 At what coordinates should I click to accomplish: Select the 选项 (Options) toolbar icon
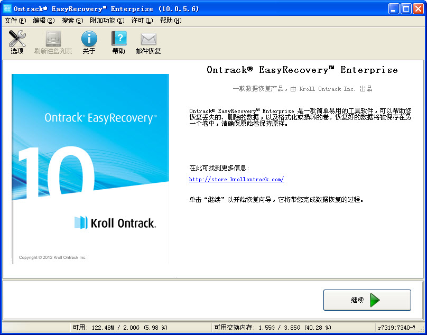pyautogui.click(x=16, y=42)
